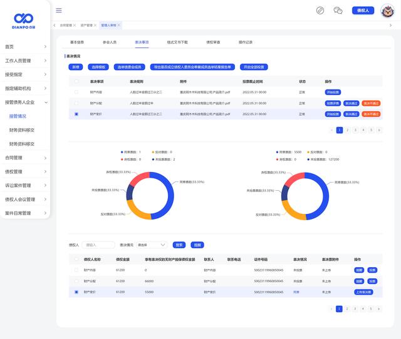The height and width of the screenshot is (339, 401).
Task: Open 重庆同木木科技有限公司 pdf attachment in 财产内容 row
Action: [x=205, y=92]
